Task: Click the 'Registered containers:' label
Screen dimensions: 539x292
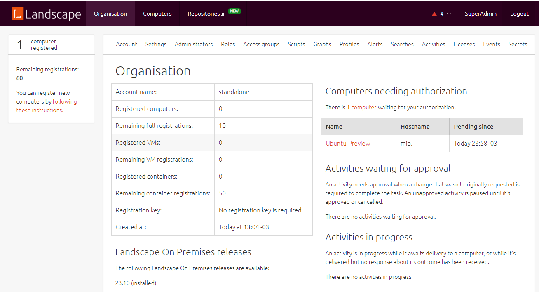Action: click(x=146, y=177)
